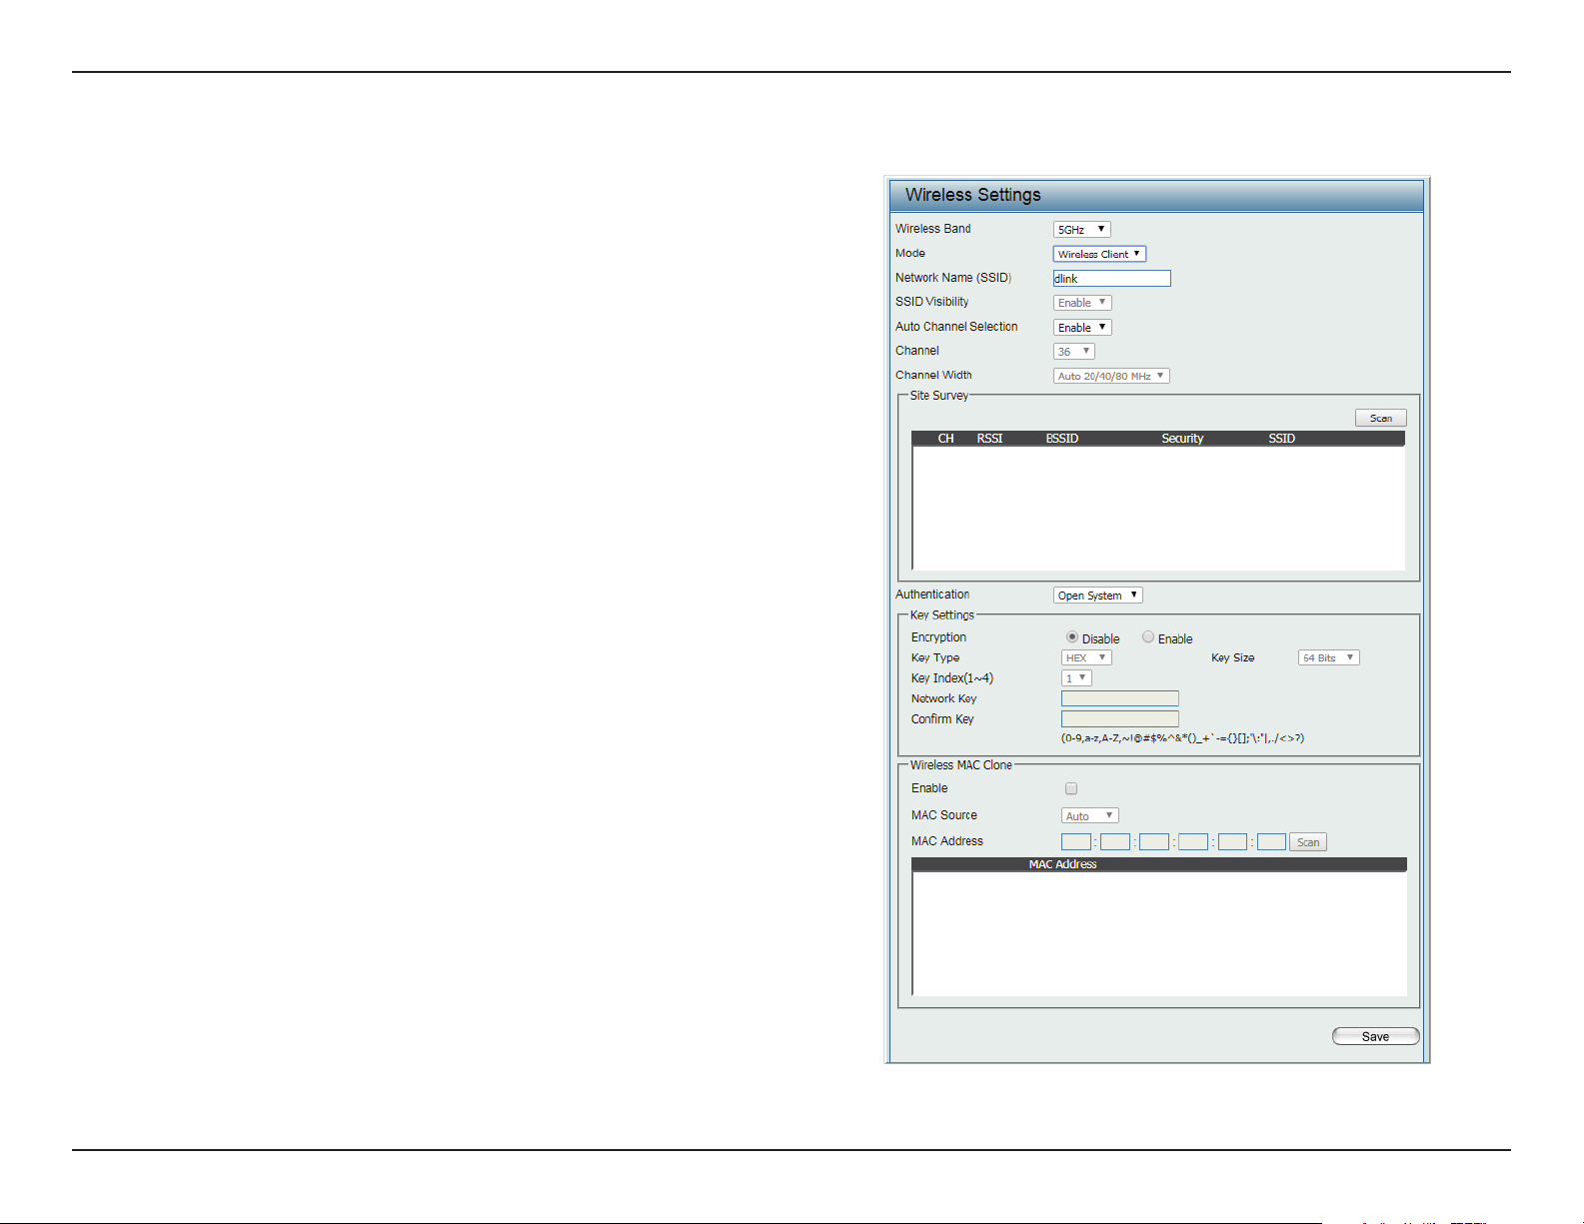This screenshot has width=1584, height=1224.
Task: Open the Wireless Band dropdown
Action: click(x=1081, y=230)
